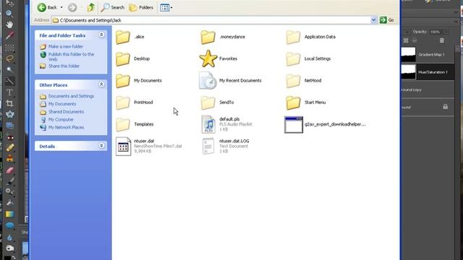Select the Gradient Map 1 layer name
Viewport: 463px width, 260px height.
(x=431, y=55)
